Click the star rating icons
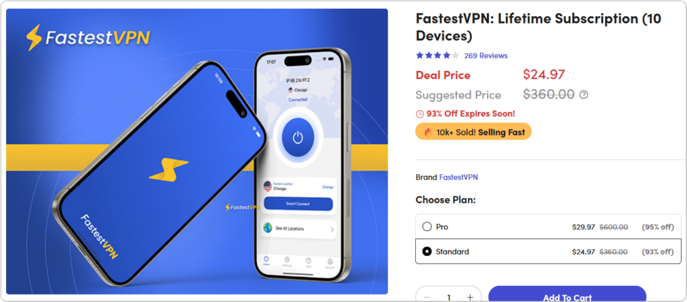The height and width of the screenshot is (302, 687). tap(437, 56)
